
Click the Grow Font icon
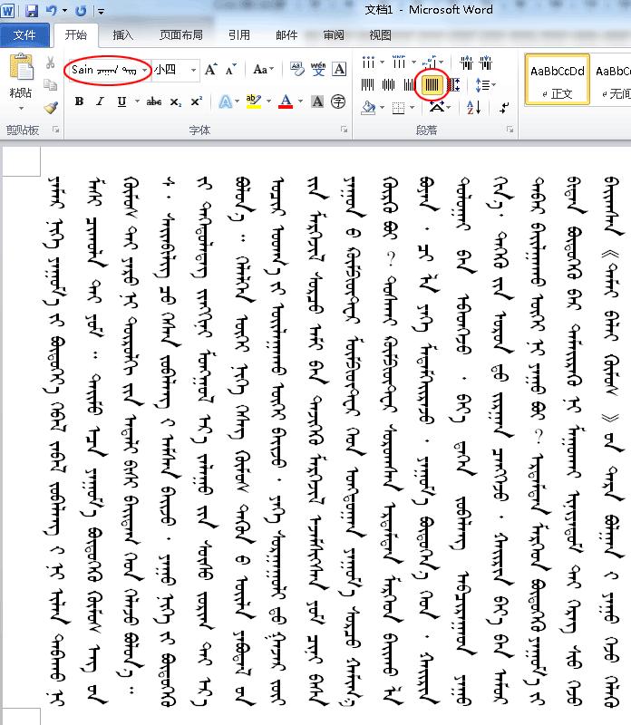pyautogui.click(x=210, y=69)
